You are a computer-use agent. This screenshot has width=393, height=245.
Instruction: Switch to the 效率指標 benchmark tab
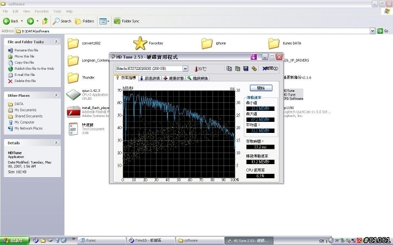[x=126, y=78]
